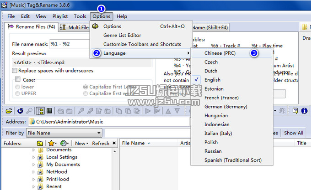This screenshot has height=191, width=328.
Task: Open the Edit menu
Action: 25,16
